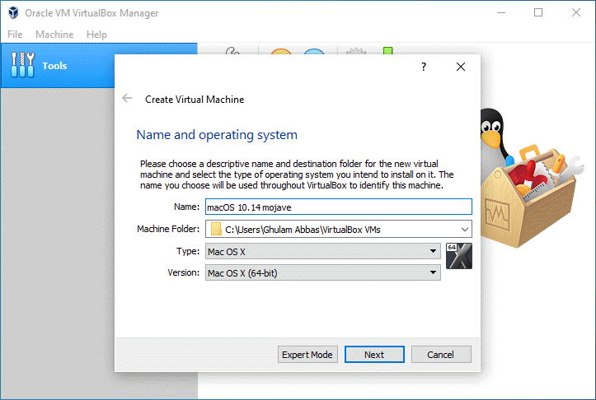
Task: Click the Mac OS X 64 OS icon
Action: (459, 256)
